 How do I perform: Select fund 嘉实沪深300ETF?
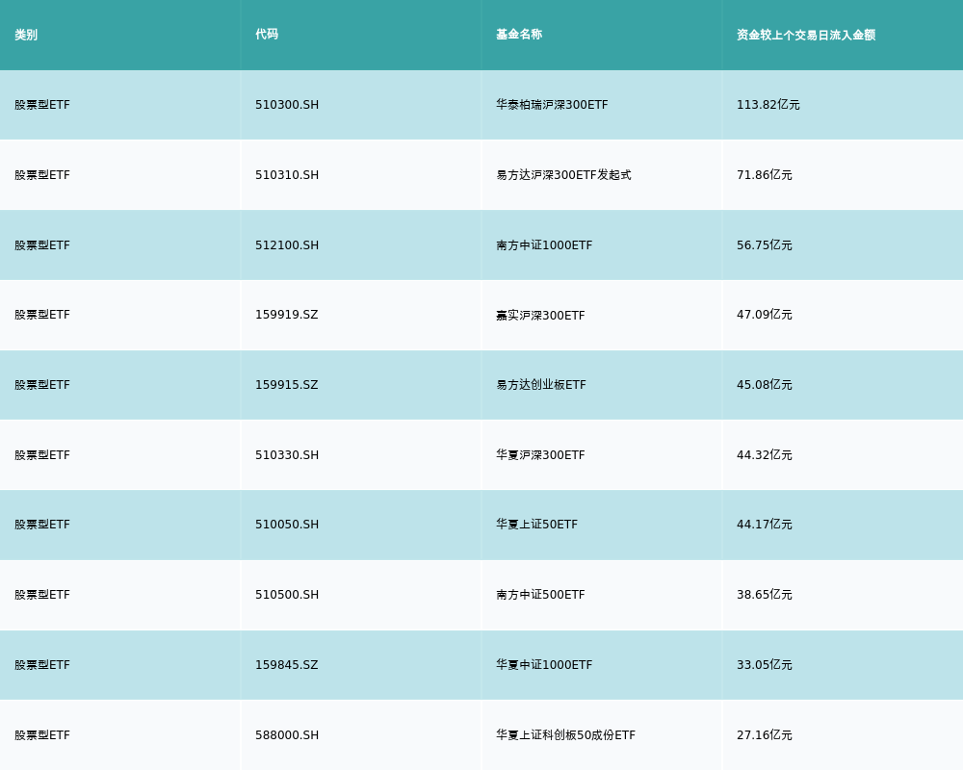click(x=540, y=315)
